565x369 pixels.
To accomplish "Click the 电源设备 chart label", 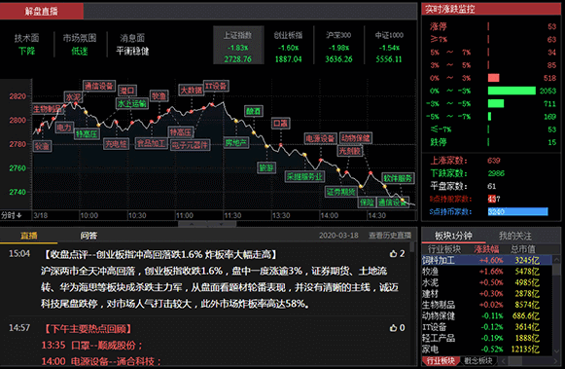I will [320, 138].
